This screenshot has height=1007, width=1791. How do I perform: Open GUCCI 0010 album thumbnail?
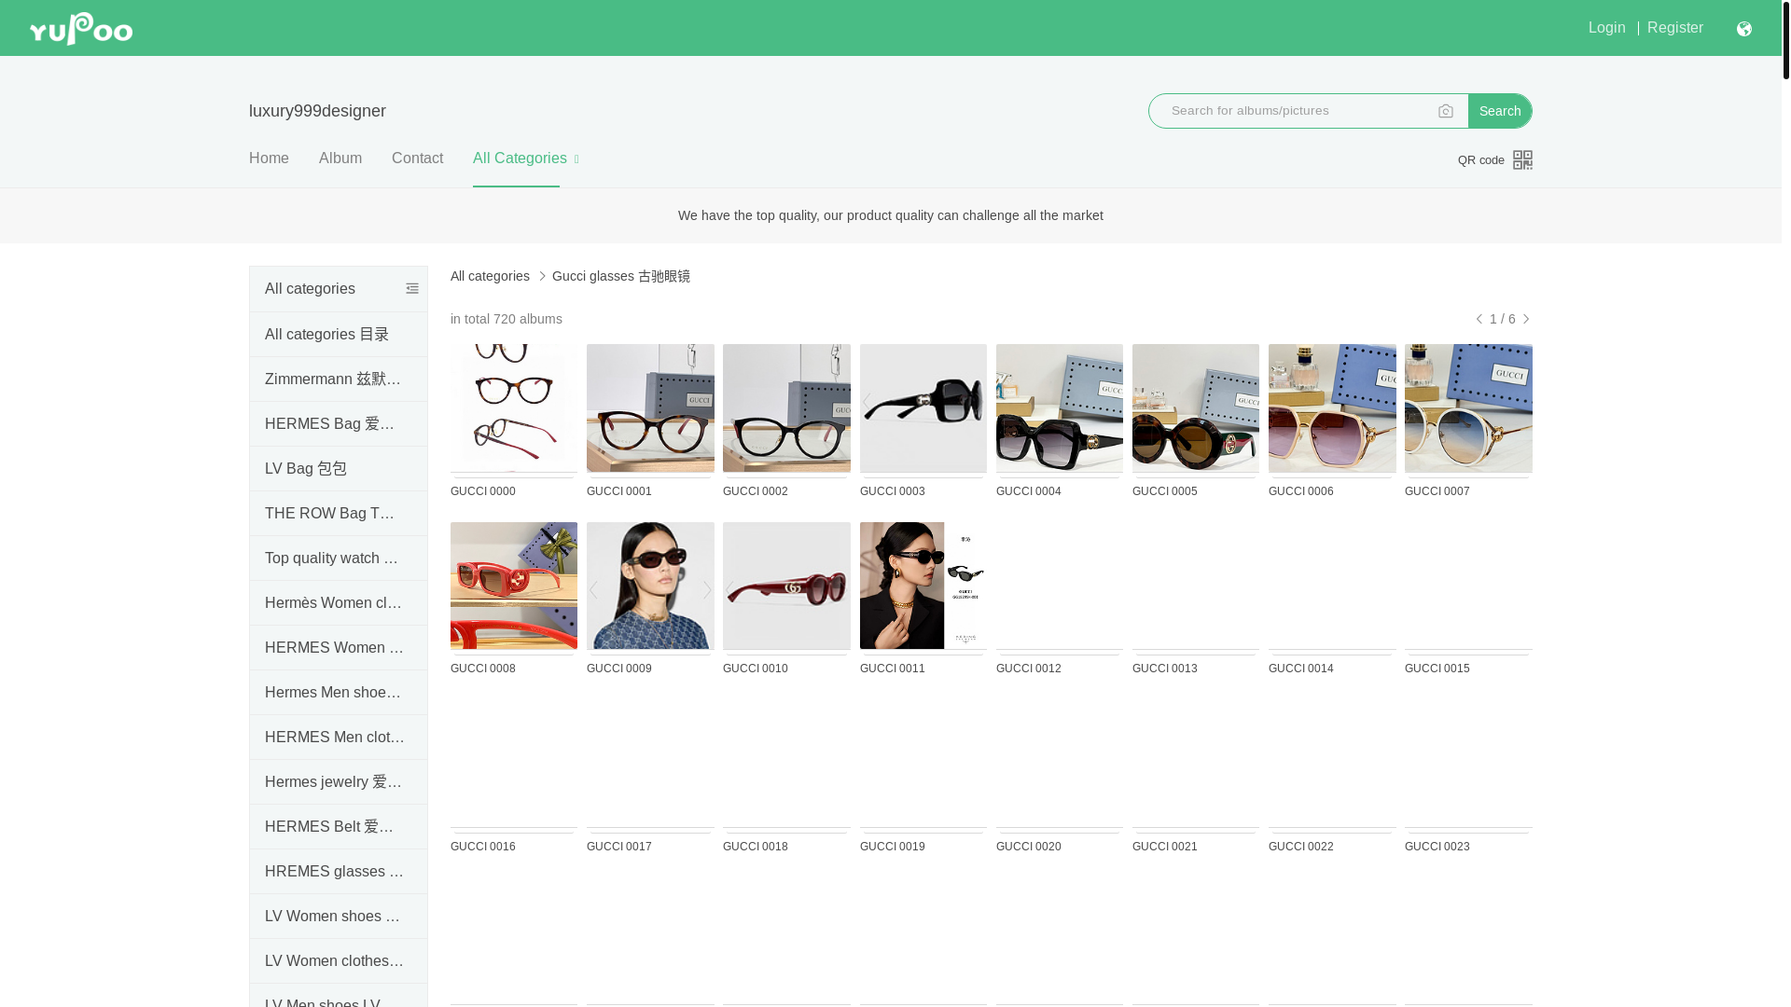(786, 586)
